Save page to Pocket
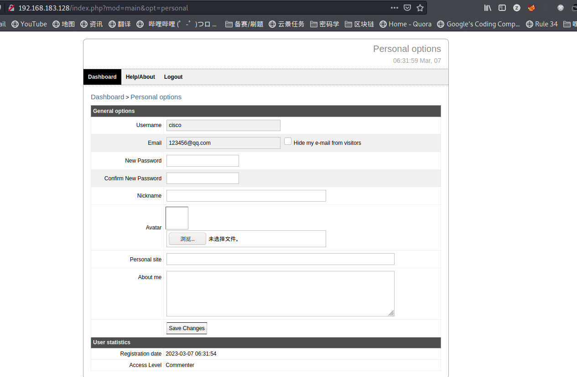 (407, 8)
